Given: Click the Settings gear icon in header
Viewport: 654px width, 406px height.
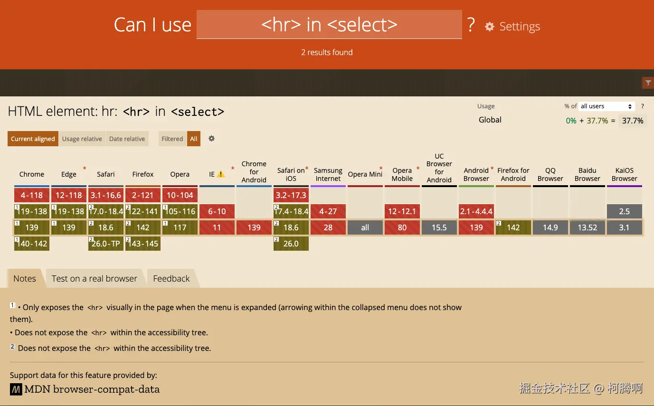Looking at the screenshot, I should [490, 27].
